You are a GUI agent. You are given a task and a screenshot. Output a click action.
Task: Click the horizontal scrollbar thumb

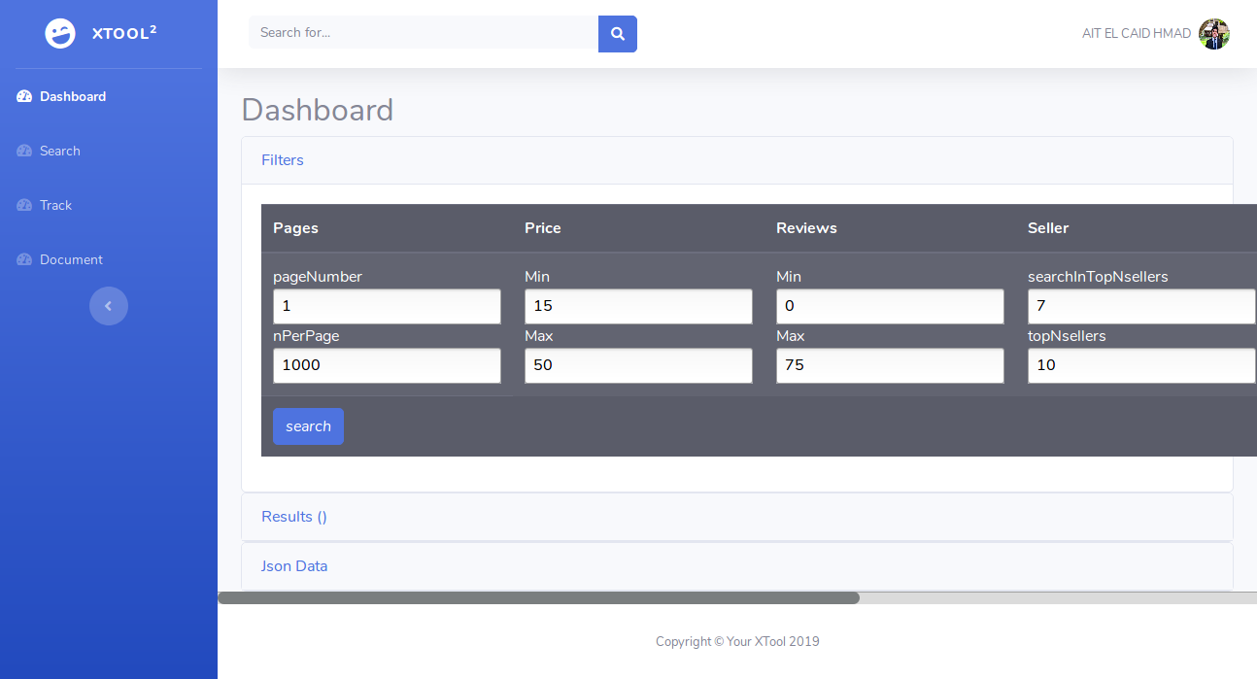coord(538,598)
